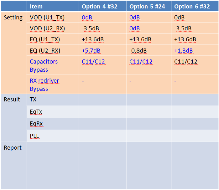Click the Setting row group label
Viewport: 219px width, 190px height.
[13, 18]
